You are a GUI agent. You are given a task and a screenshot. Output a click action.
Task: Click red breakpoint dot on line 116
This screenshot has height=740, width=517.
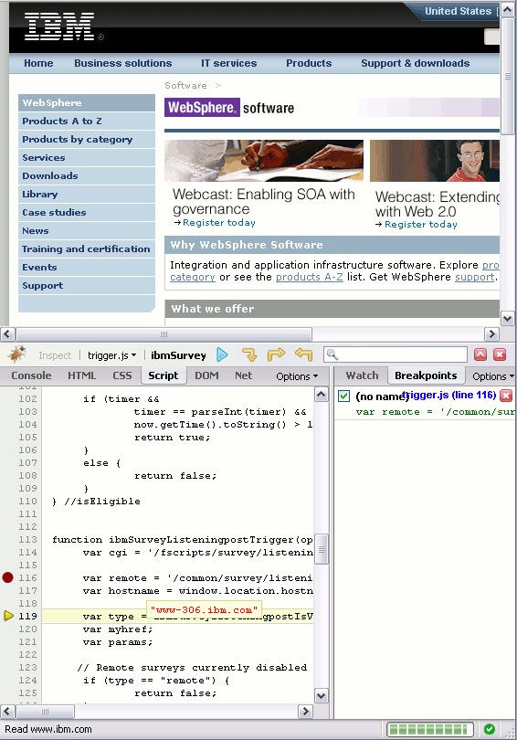click(7, 577)
